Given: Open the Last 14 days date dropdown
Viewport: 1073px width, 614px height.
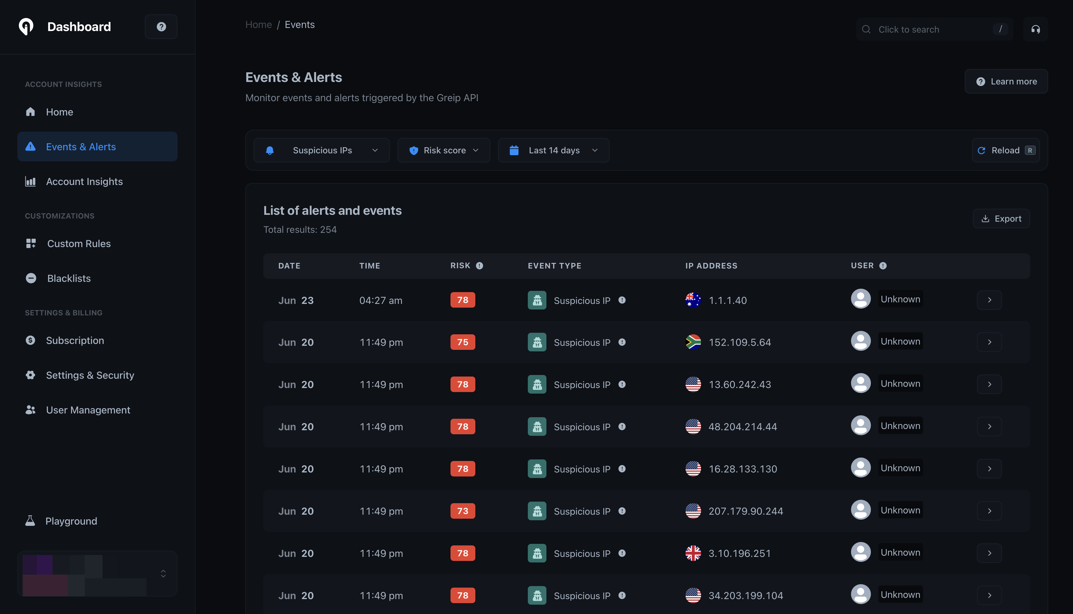Looking at the screenshot, I should [x=553, y=150].
